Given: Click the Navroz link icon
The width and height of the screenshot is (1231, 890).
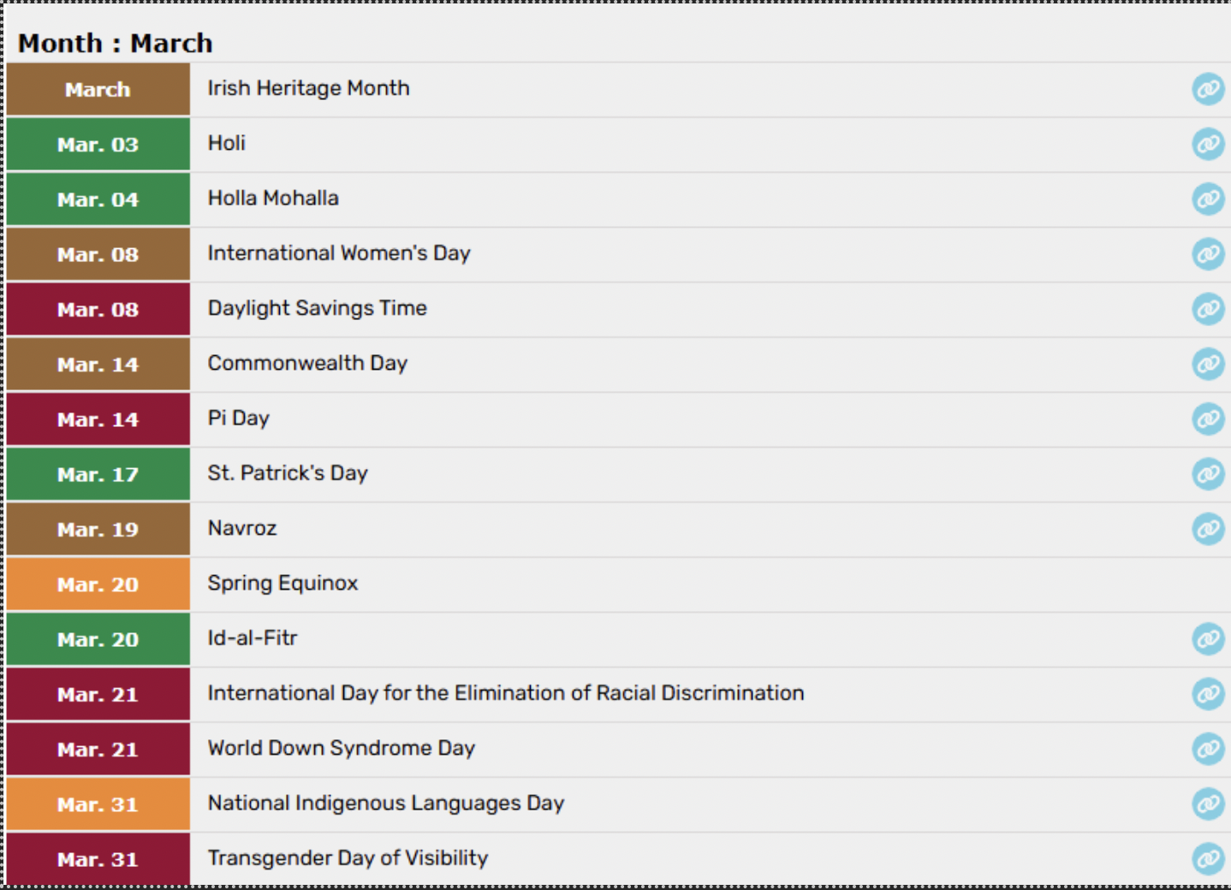Looking at the screenshot, I should point(1208,529).
